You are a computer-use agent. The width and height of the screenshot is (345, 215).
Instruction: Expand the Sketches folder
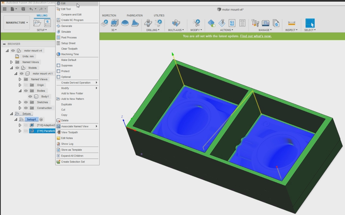coord(20,102)
